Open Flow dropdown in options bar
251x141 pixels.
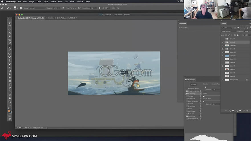tap(76, 8)
